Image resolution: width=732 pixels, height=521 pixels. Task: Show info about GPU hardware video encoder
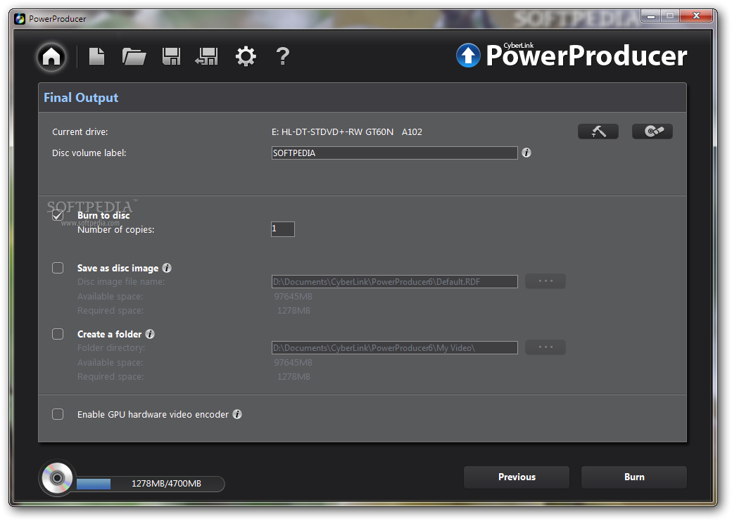237,414
